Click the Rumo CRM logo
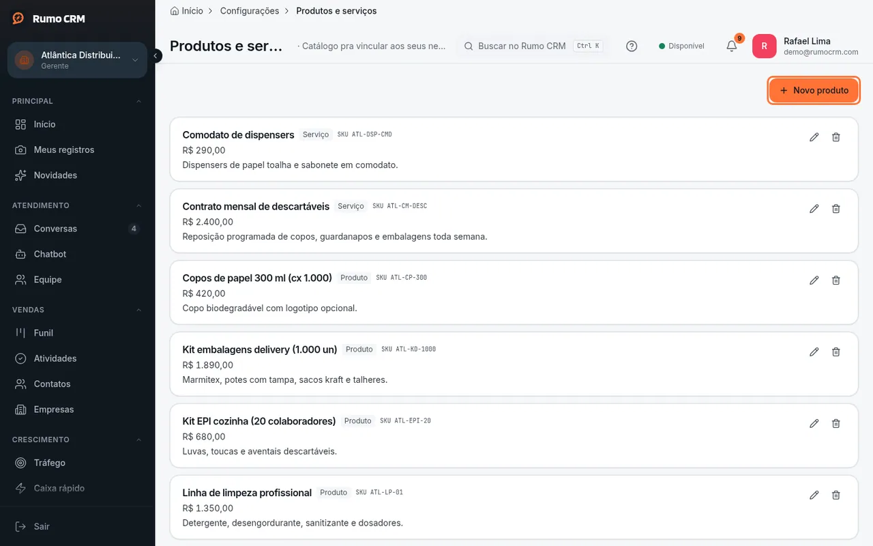The width and height of the screenshot is (873, 546). (48, 18)
